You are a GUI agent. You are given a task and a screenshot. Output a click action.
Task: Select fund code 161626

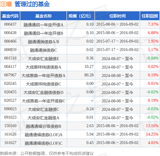[10, 134]
